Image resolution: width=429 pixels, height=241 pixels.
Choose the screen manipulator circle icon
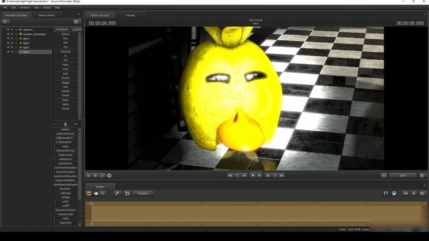109,175
